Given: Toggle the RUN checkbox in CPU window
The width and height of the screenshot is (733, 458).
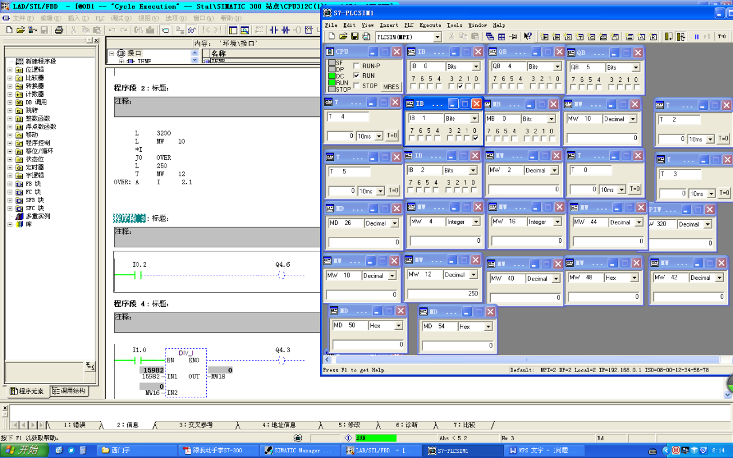Looking at the screenshot, I should pyautogui.click(x=357, y=76).
